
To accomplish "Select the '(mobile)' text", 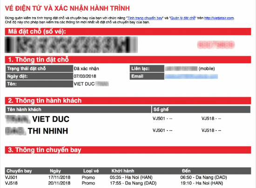I will [x=207, y=68].
